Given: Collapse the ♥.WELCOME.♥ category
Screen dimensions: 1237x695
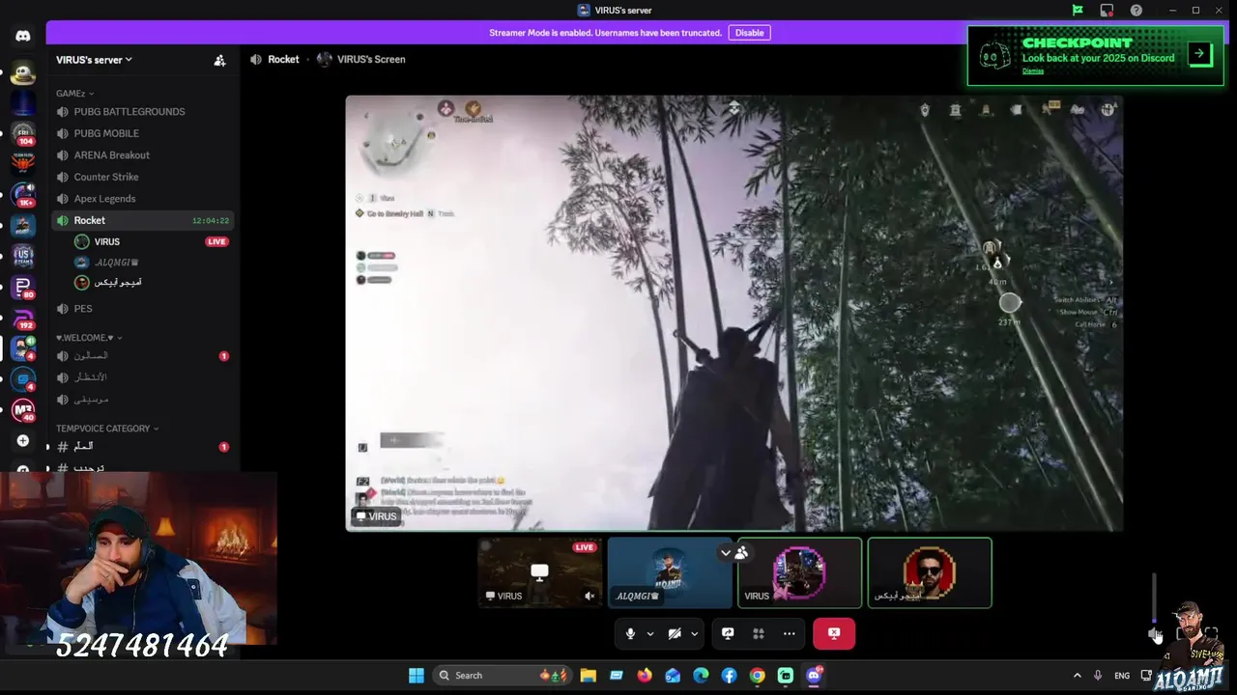Looking at the screenshot, I should click(89, 338).
